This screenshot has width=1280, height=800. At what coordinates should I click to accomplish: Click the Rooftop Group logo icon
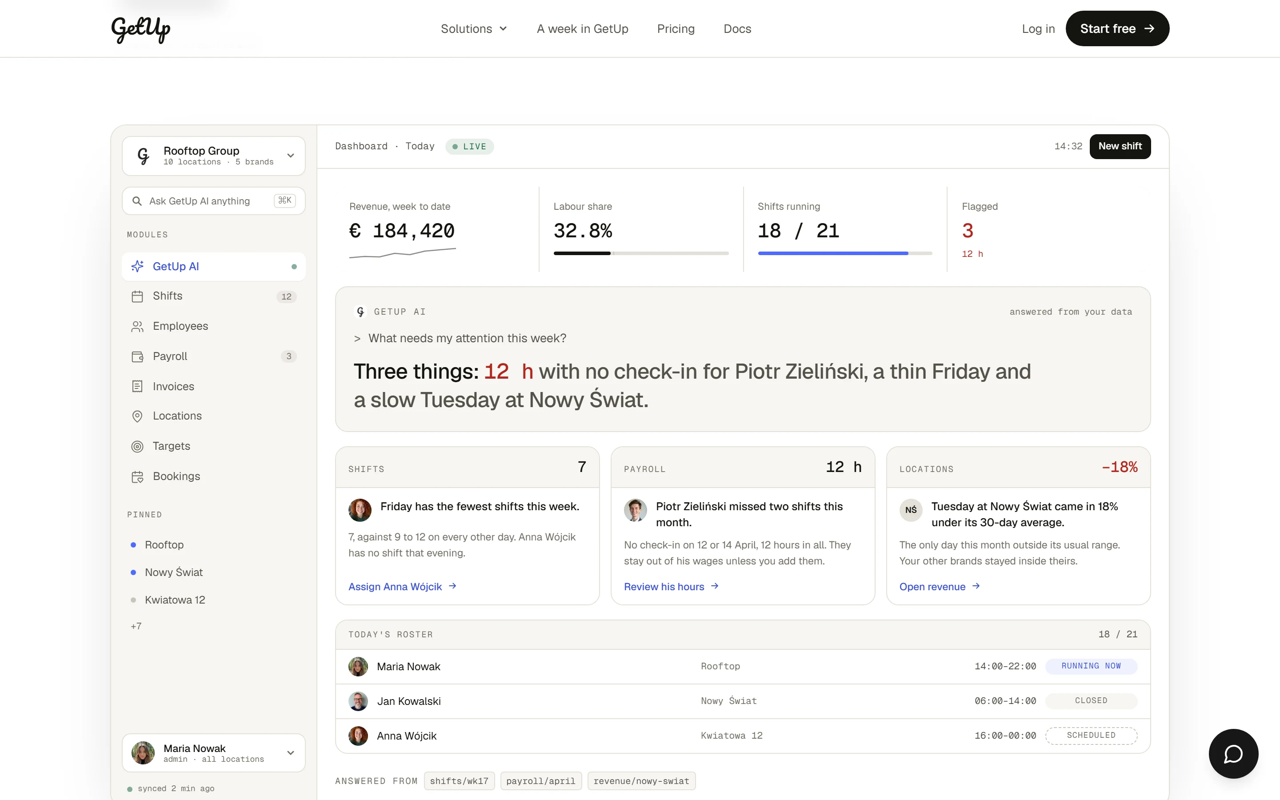tap(144, 156)
